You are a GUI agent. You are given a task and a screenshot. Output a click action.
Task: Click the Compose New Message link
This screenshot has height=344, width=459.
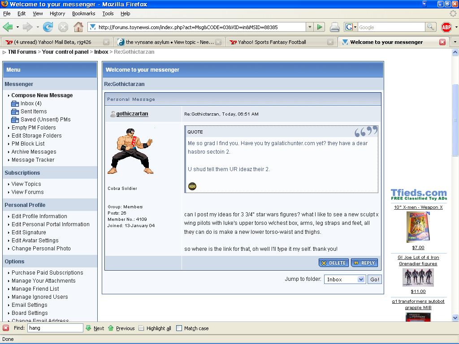coord(42,95)
